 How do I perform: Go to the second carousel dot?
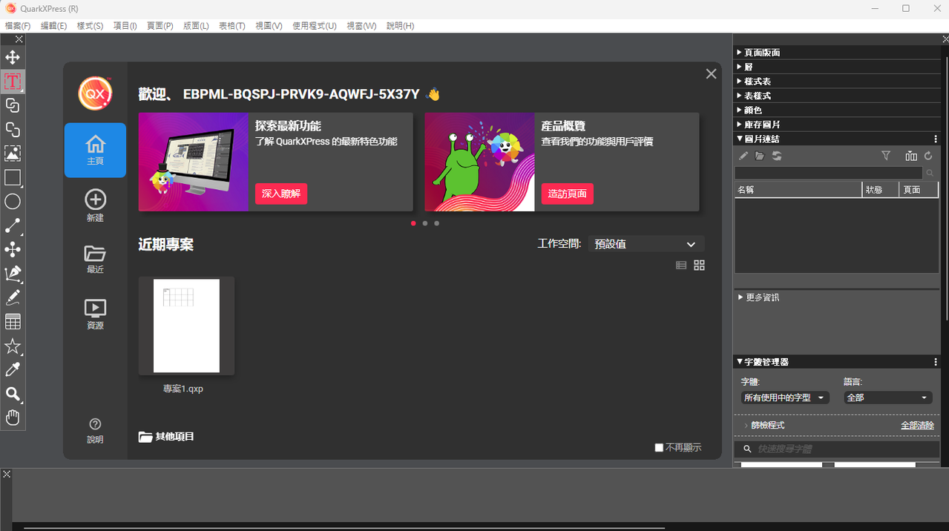point(424,223)
